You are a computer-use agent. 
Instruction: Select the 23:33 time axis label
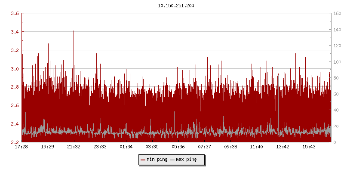(100, 147)
